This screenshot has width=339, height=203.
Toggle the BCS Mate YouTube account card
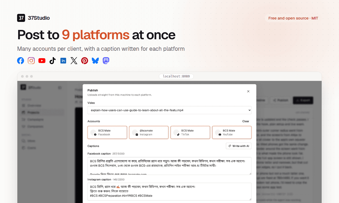click(x=232, y=132)
